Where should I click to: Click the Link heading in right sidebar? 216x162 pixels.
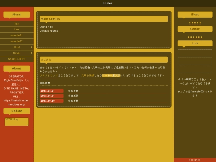point(195,43)
